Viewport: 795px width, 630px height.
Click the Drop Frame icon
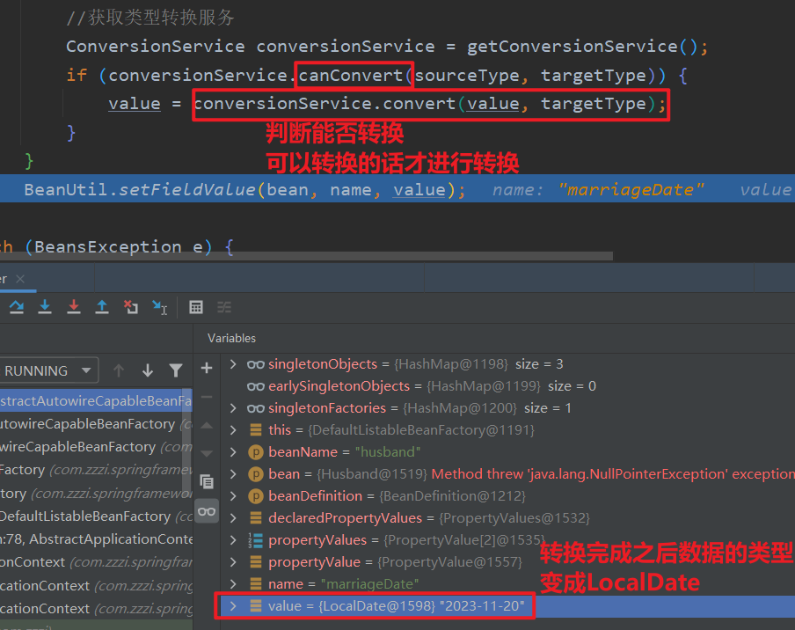[x=131, y=307]
